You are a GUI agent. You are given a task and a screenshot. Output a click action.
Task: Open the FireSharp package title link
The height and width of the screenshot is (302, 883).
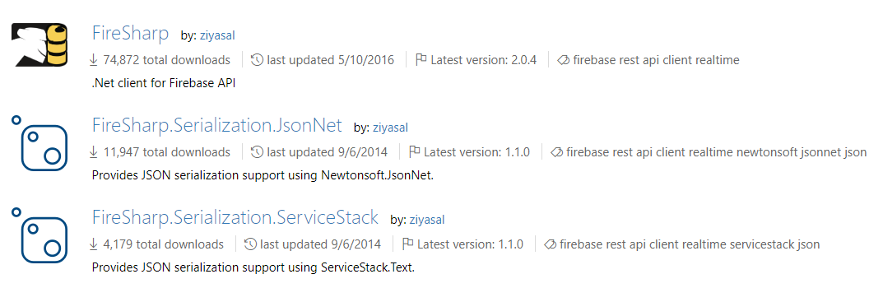pyautogui.click(x=130, y=33)
